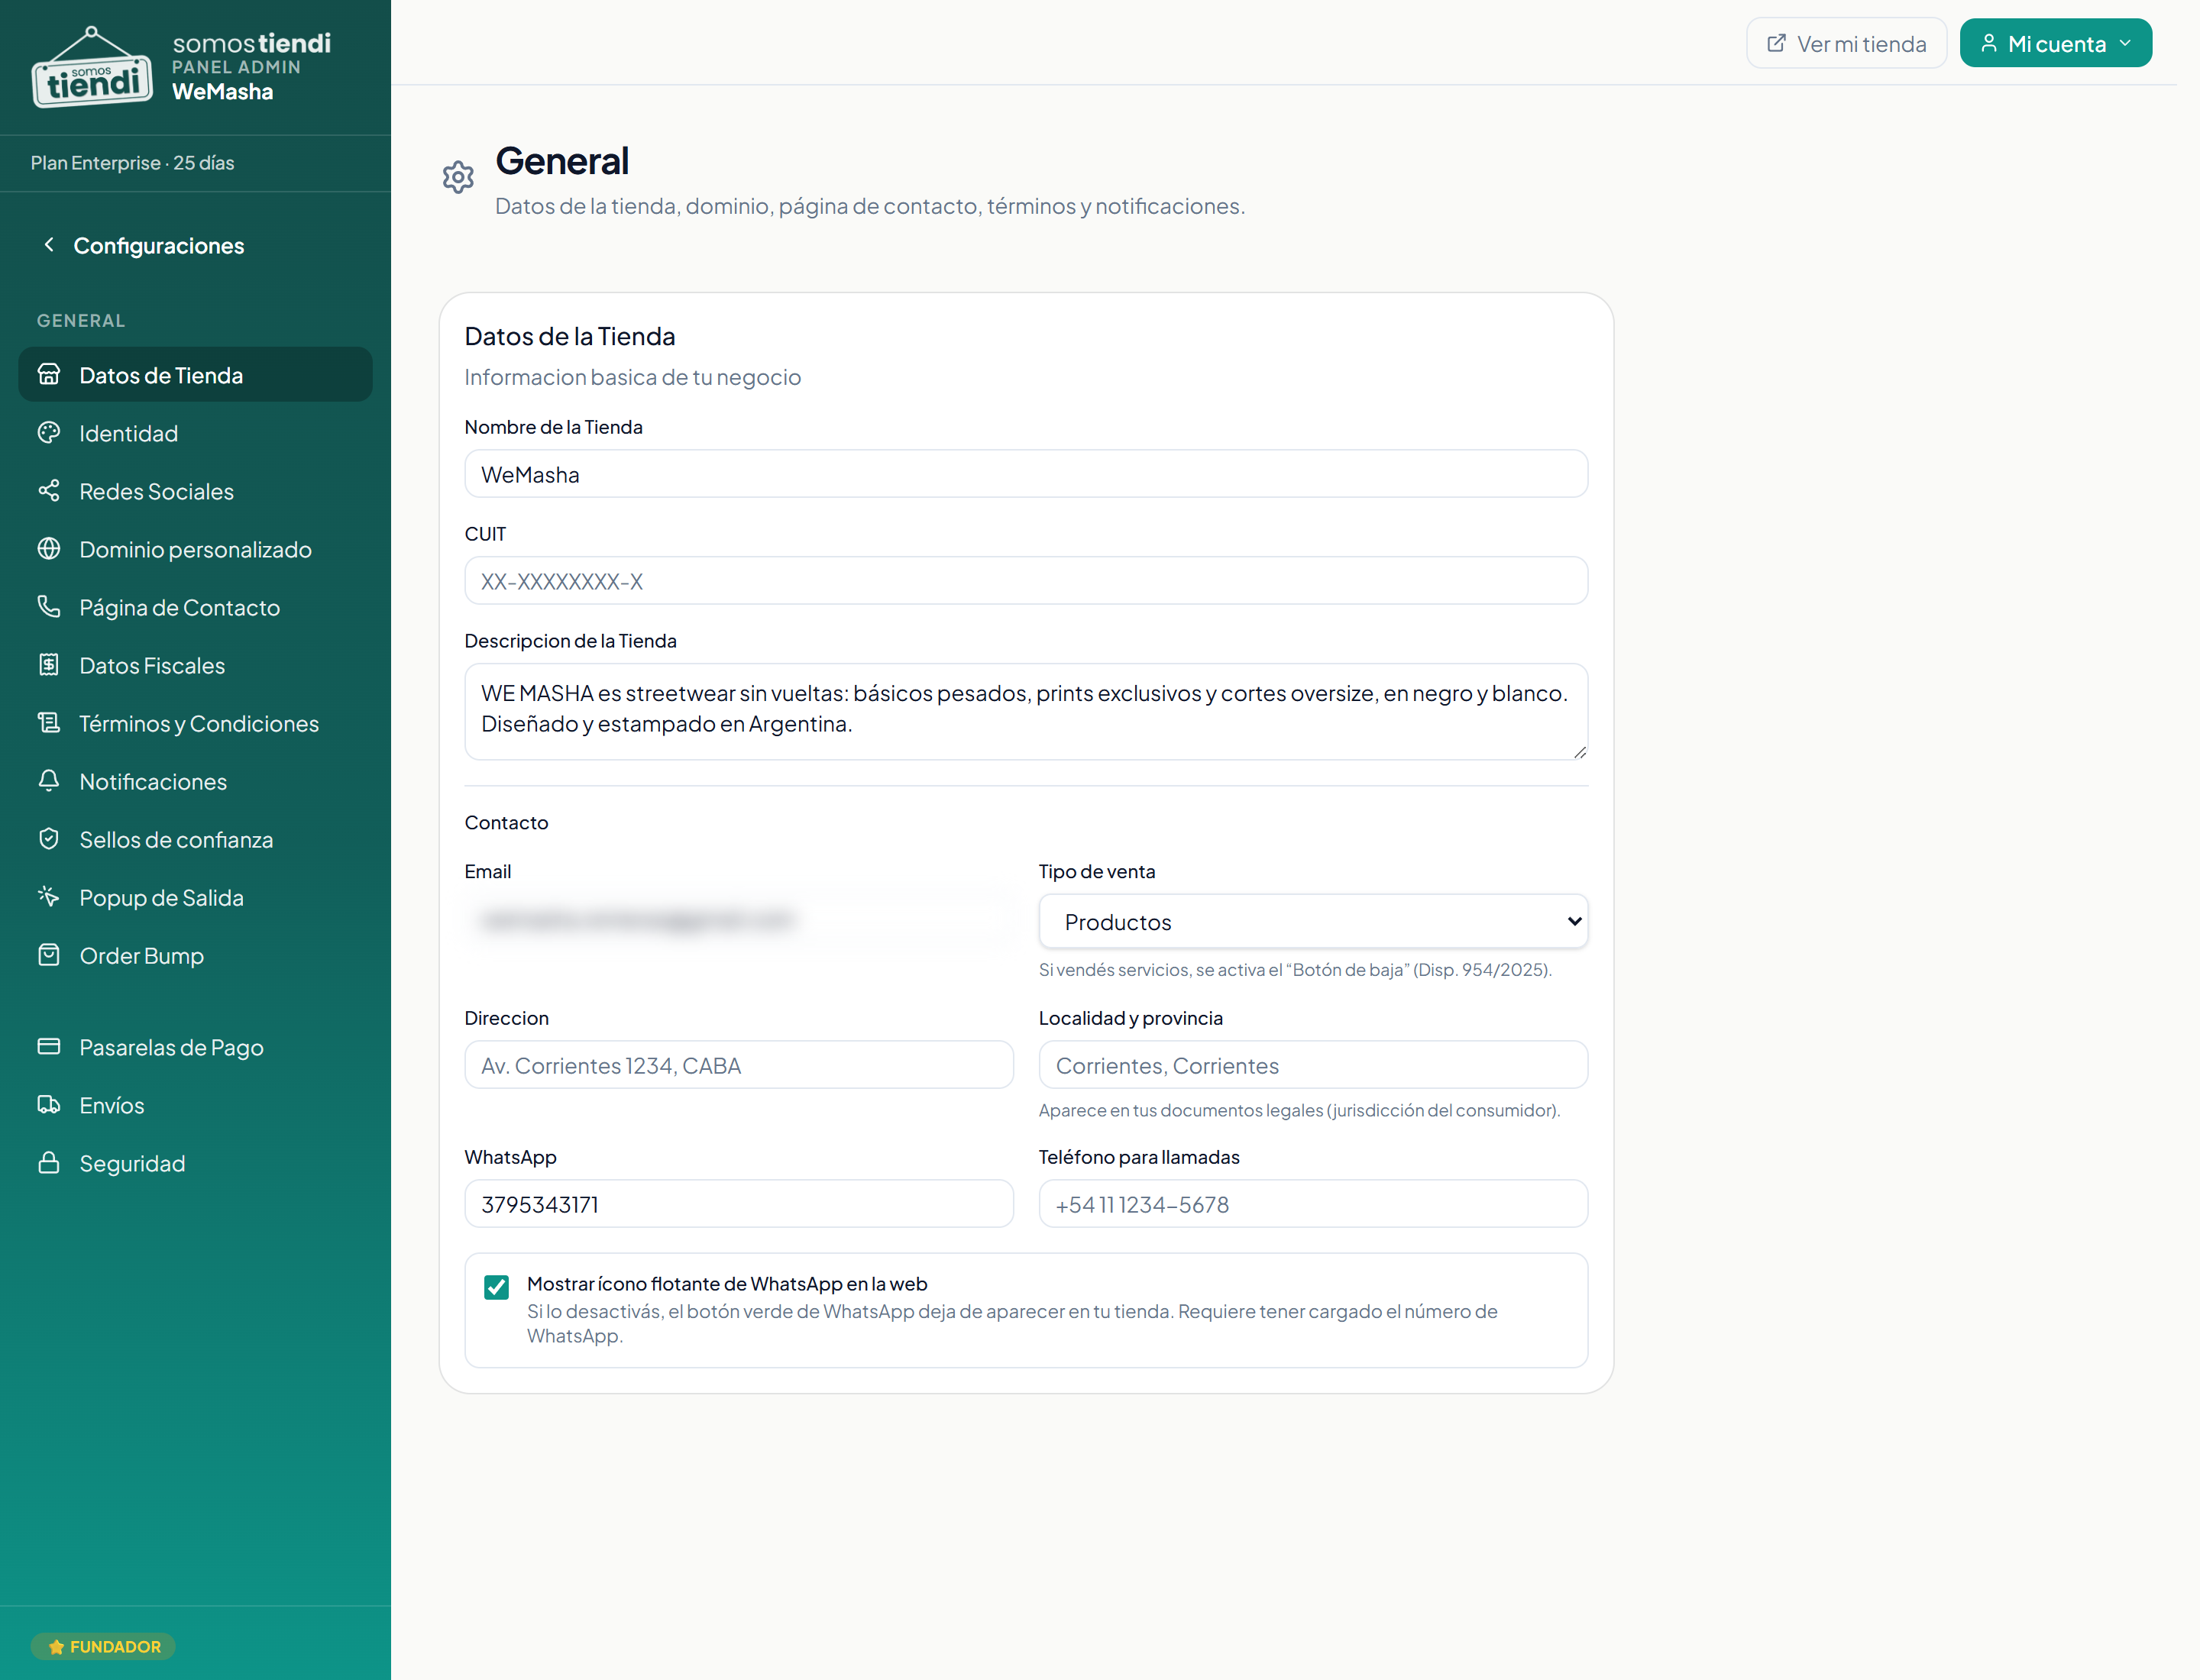
Task: Go to Notificaciones settings
Action: coord(196,780)
